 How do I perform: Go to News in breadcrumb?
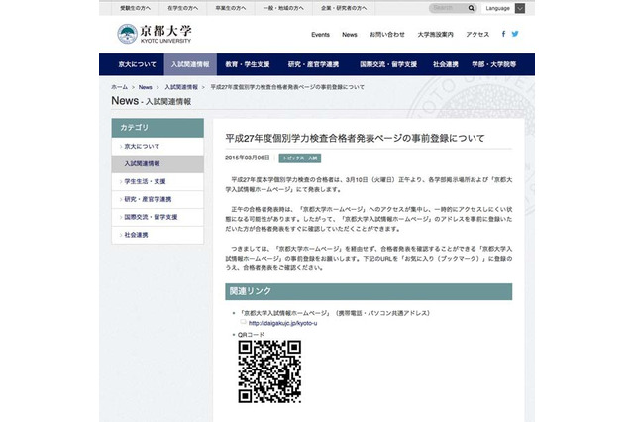point(146,87)
